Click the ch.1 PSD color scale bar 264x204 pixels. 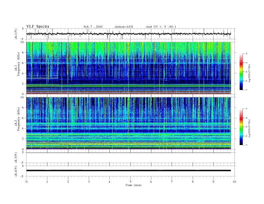(x=241, y=72)
